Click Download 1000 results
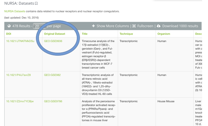Screen dimensions: 208x126 (180, 26)
